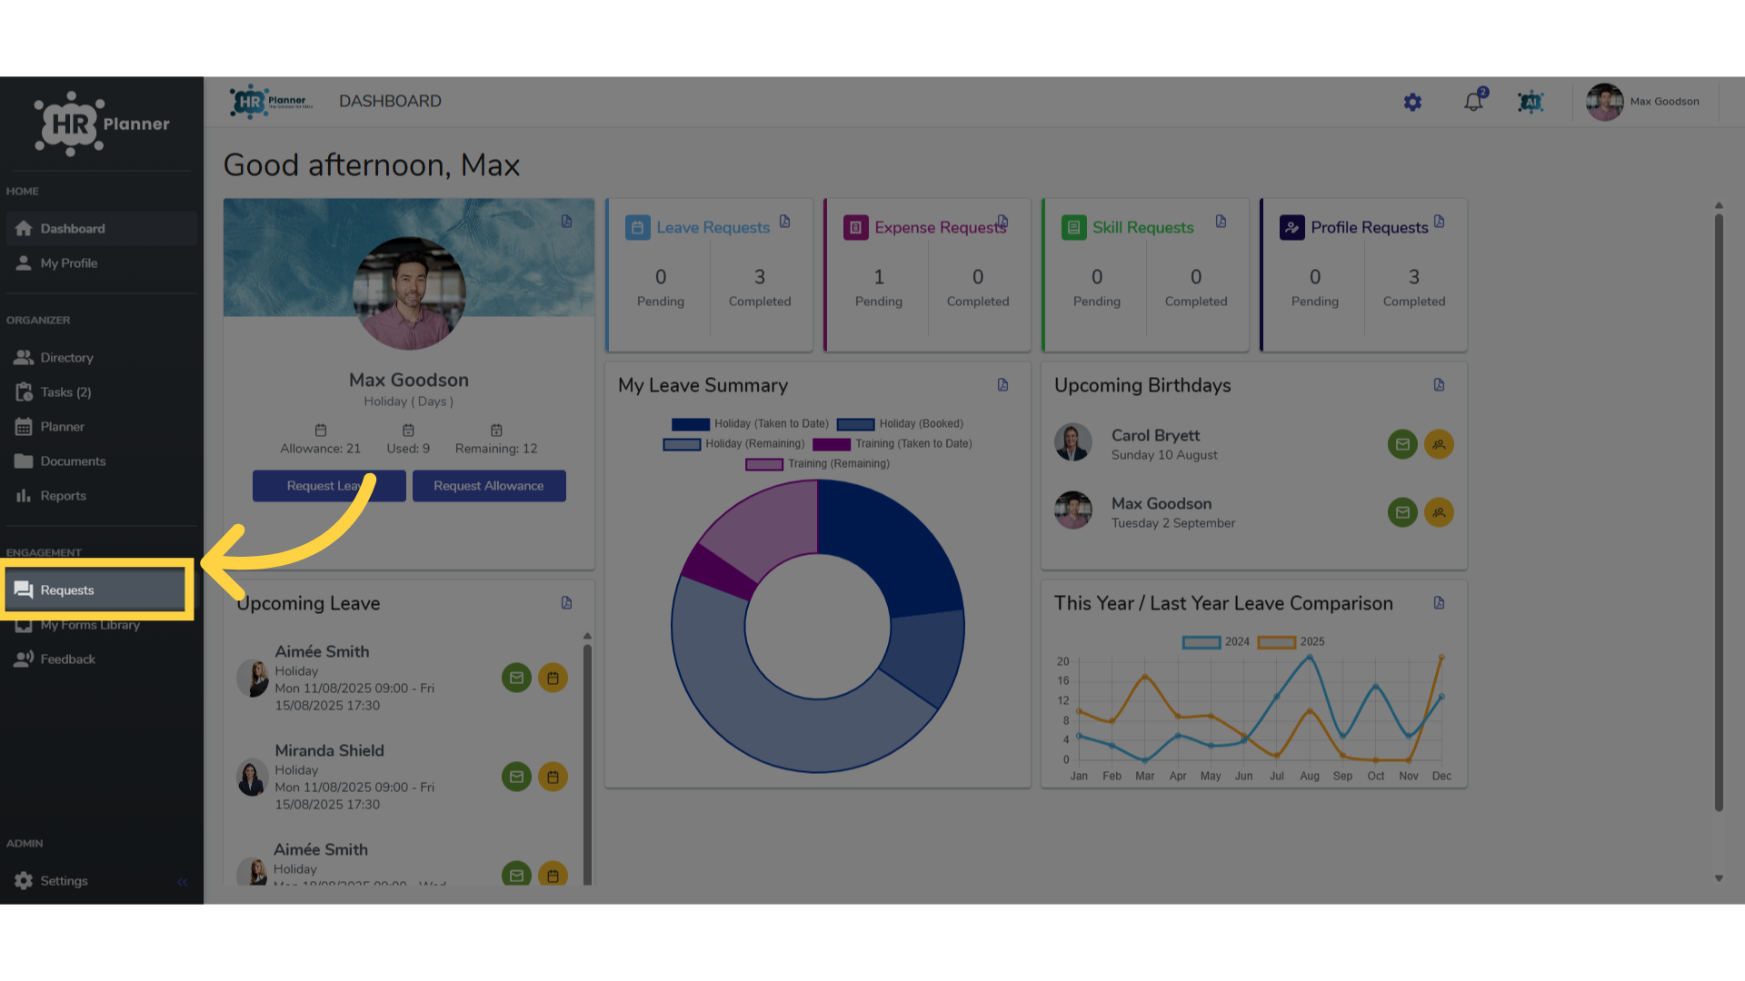This screenshot has width=1745, height=981.
Task: Email Miranda Shield from Upcoming Leave
Action: [x=516, y=777]
